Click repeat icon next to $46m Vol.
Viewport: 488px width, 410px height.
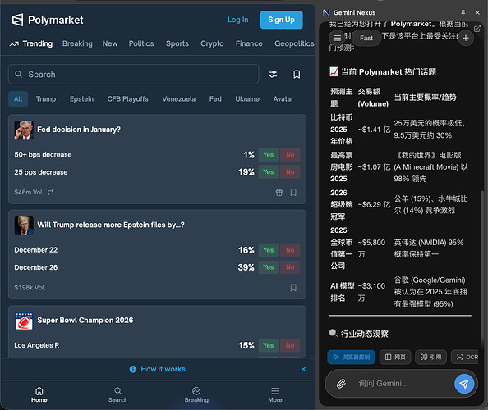click(50, 192)
